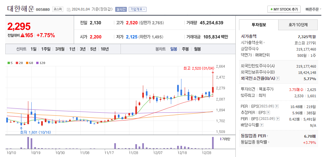Click the 코스피 277위 ranking text
323x157 pixels.
pos(305,43)
